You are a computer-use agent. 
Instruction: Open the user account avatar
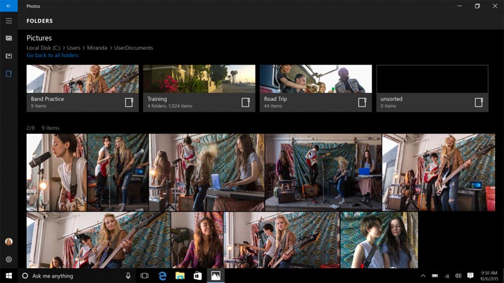8,242
